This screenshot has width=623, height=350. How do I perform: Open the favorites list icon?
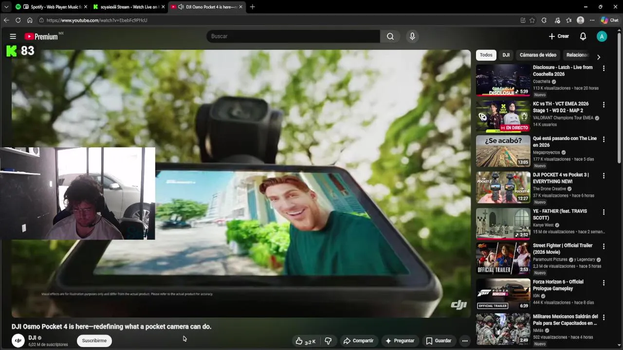(568, 20)
